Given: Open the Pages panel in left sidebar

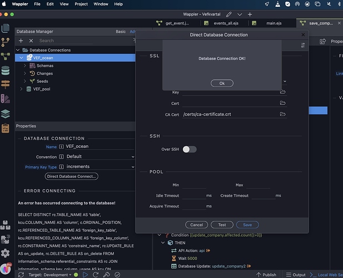Looking at the screenshot, I should (6, 28).
